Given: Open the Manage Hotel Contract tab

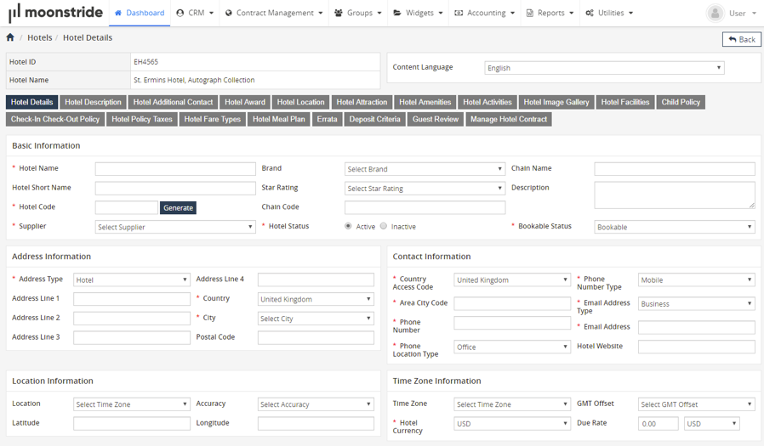Looking at the screenshot, I should click(x=509, y=120).
